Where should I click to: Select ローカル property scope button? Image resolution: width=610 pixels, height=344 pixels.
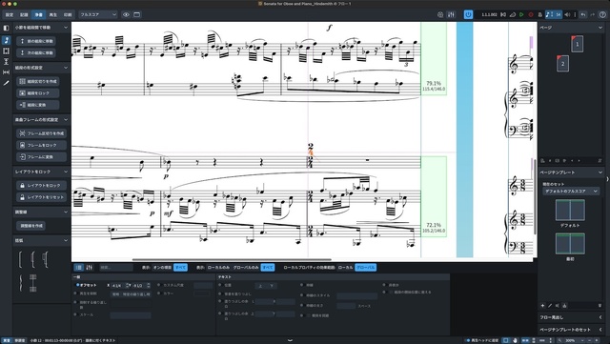point(345,268)
